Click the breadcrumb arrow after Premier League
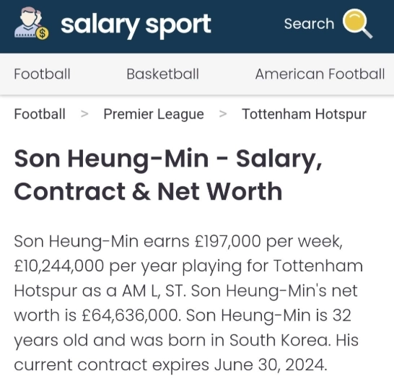 [223, 114]
